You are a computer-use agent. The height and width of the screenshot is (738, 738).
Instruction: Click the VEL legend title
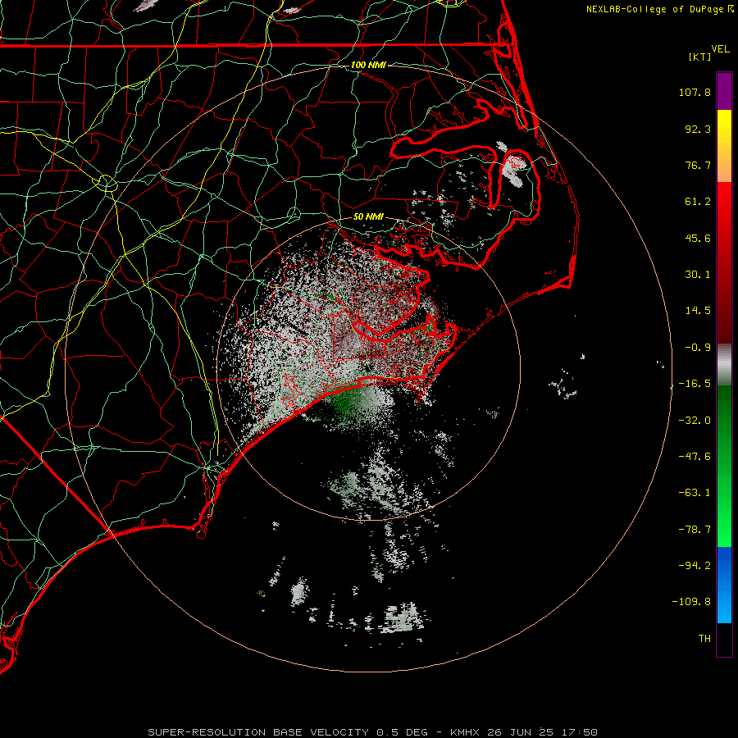[x=721, y=48]
